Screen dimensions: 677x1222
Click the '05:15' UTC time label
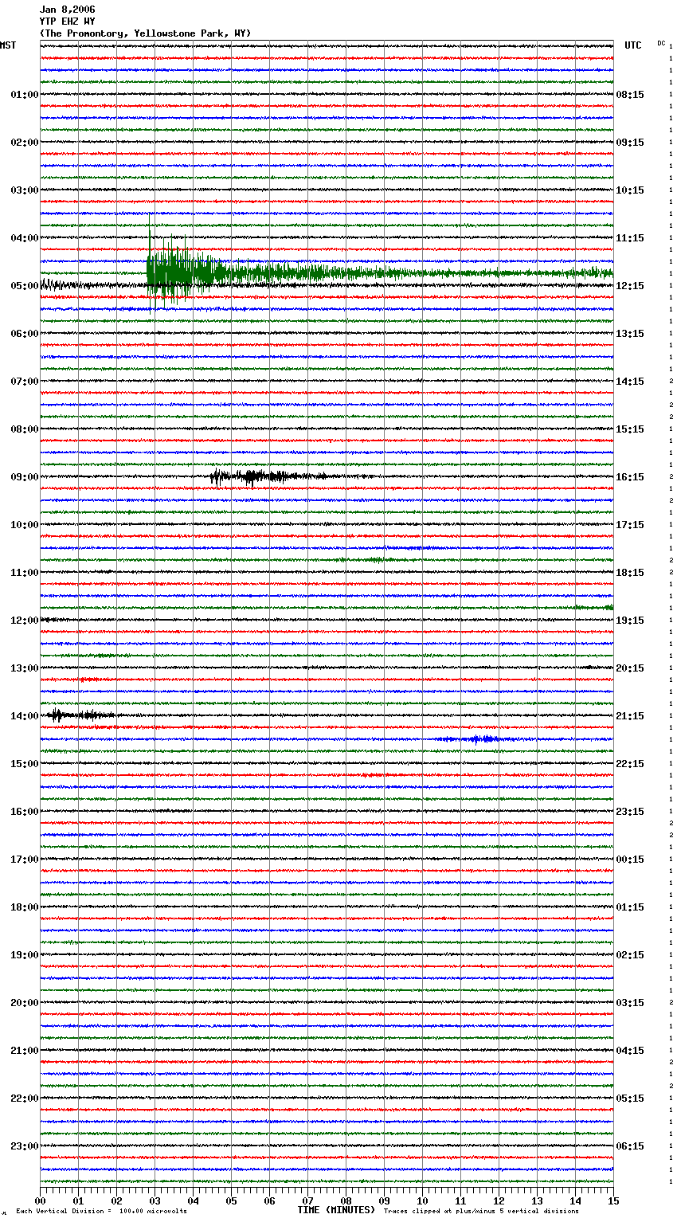(630, 1099)
